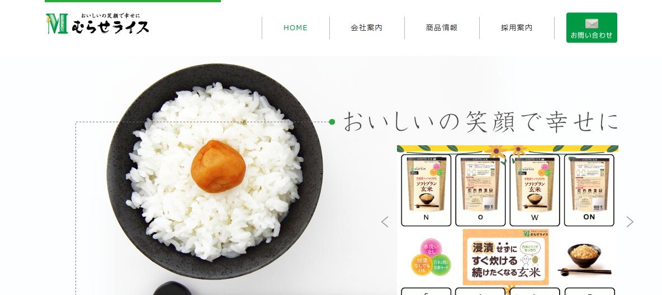The height and width of the screenshot is (295, 662).
Task: Select 採用案内 in the navigation bar
Action: [516, 28]
